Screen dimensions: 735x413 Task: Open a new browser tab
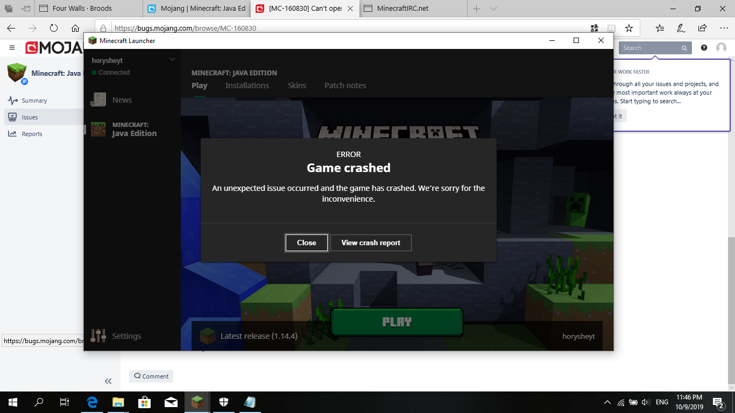pos(476,9)
